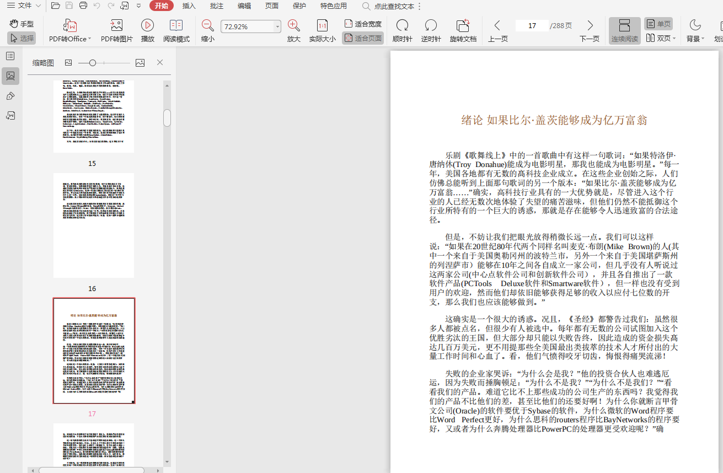
Task: Toggle 适合页面 fit page option
Action: pos(362,38)
